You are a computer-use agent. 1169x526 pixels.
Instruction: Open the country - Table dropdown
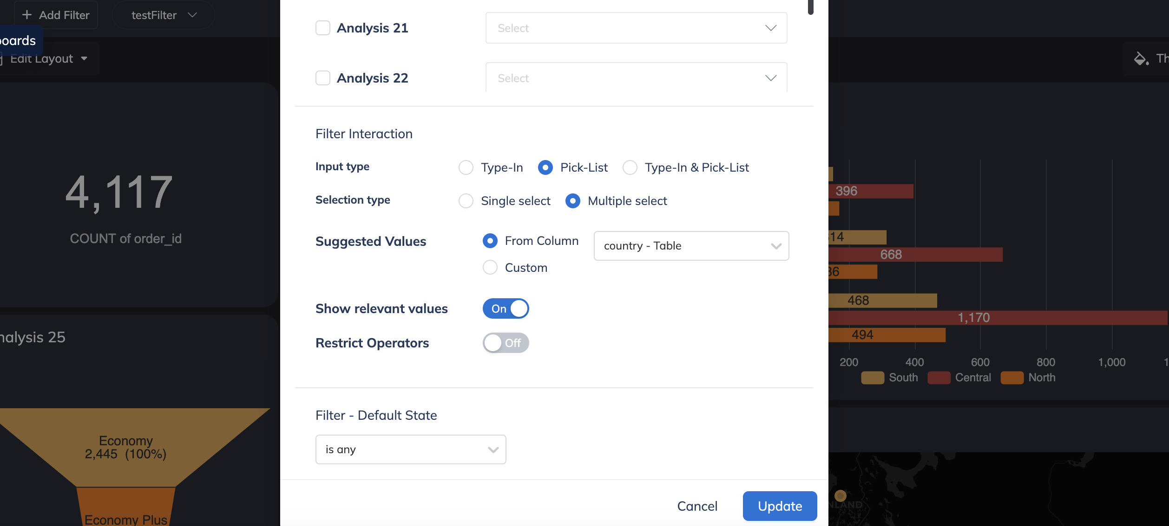(x=691, y=246)
